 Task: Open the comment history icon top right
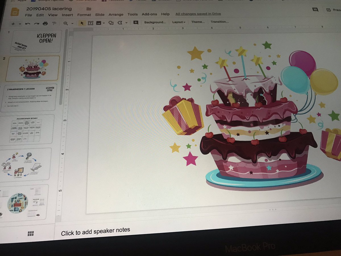[315, 10]
